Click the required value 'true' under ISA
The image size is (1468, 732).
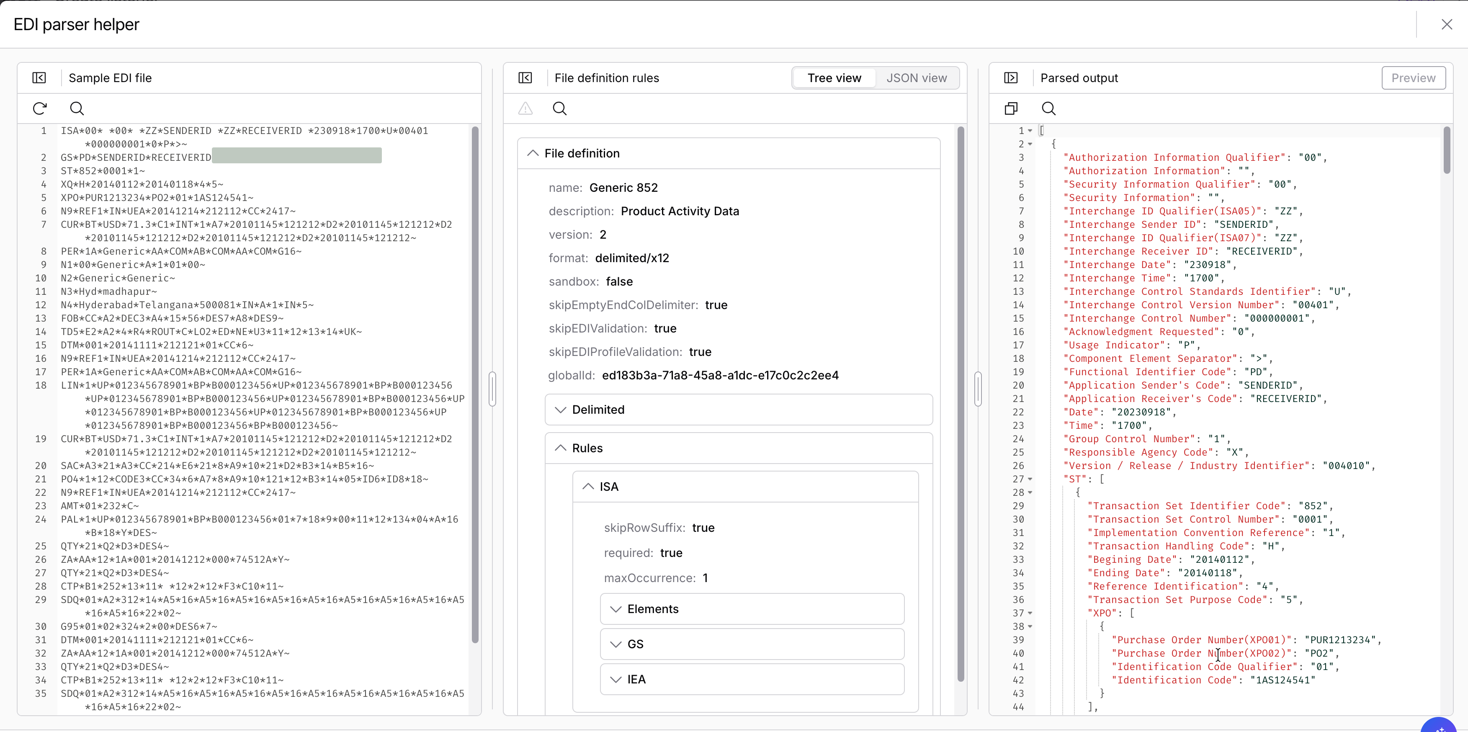tap(671, 553)
